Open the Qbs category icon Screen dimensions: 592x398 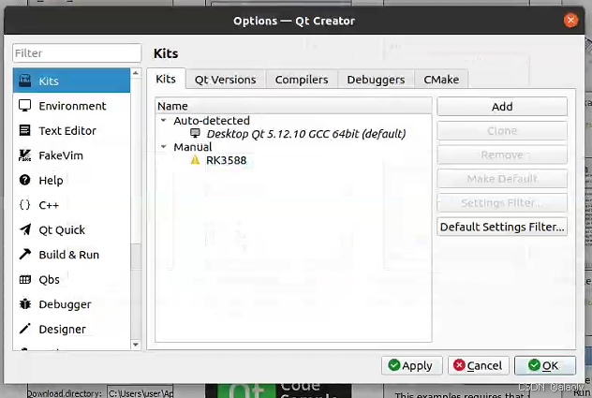pos(25,279)
